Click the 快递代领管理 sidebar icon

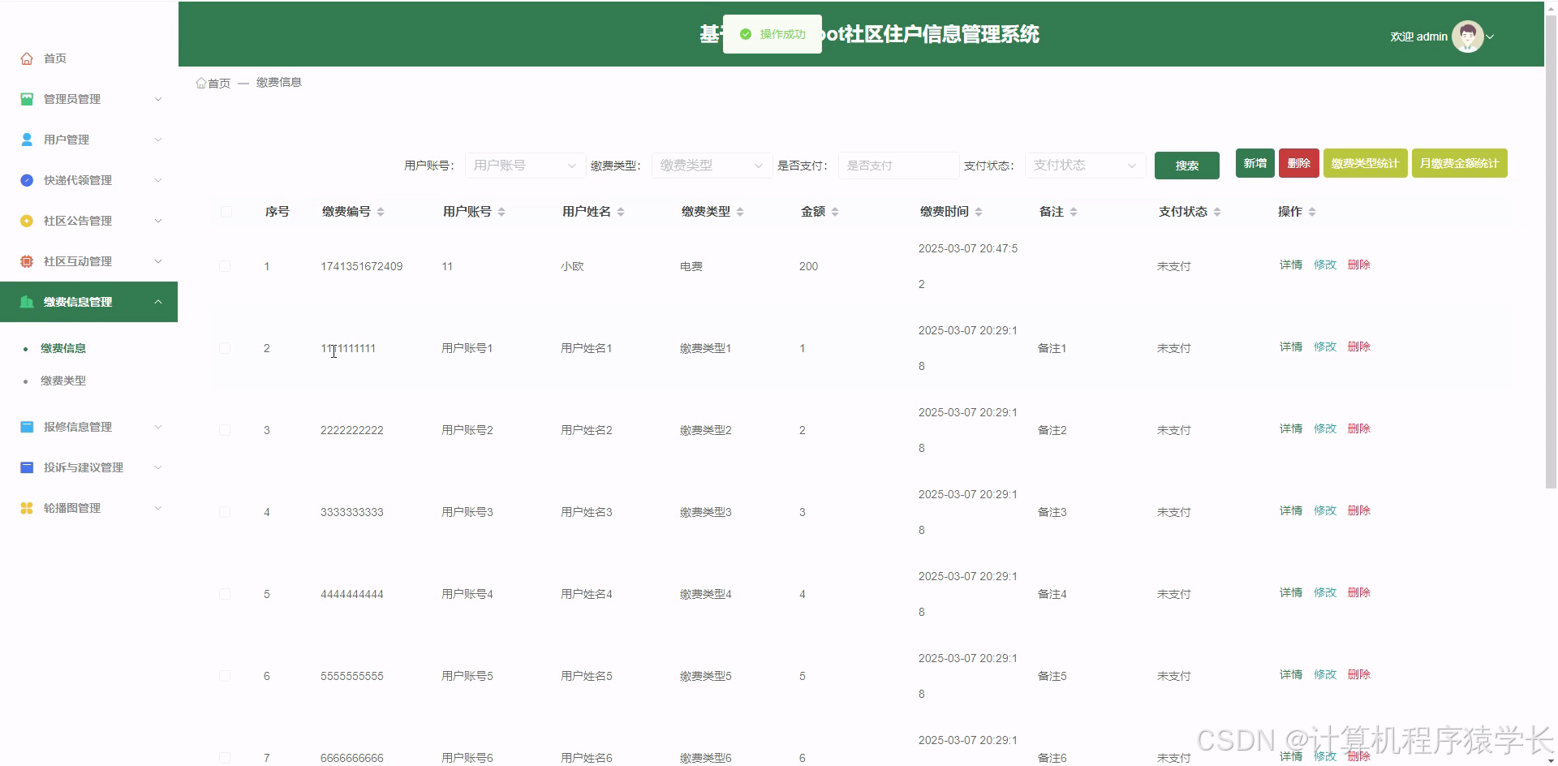tap(27, 179)
